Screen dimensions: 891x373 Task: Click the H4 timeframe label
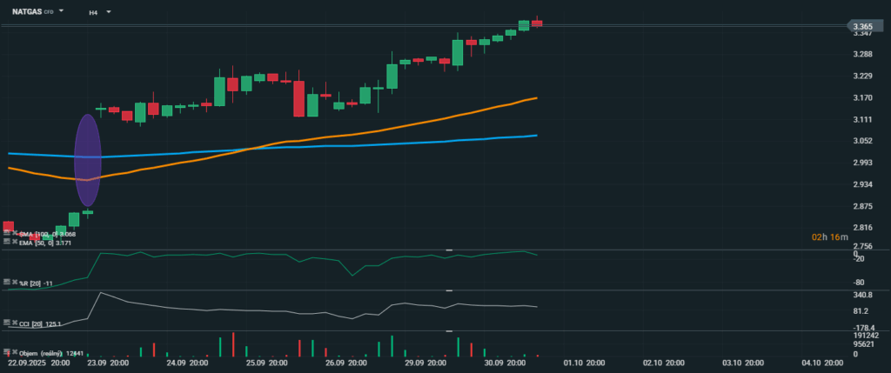click(x=93, y=13)
